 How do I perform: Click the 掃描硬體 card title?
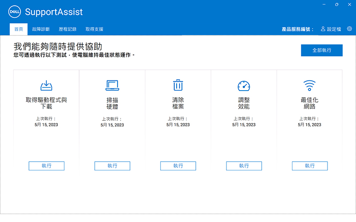click(x=112, y=103)
